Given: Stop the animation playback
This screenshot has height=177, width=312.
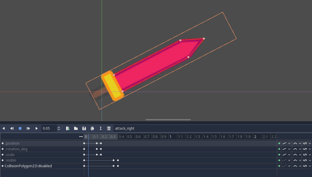Looking at the screenshot, I should coord(20,128).
